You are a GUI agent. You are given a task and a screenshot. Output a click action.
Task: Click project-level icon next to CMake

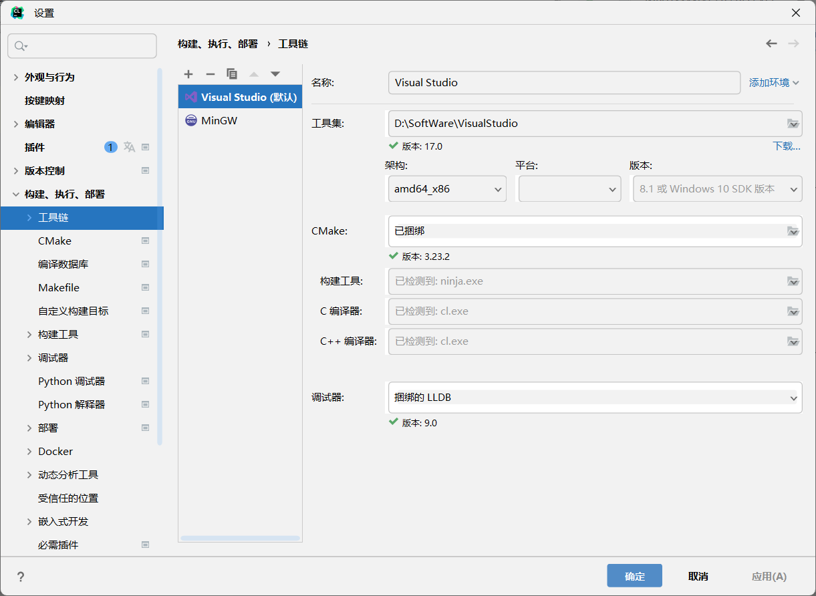click(x=145, y=241)
